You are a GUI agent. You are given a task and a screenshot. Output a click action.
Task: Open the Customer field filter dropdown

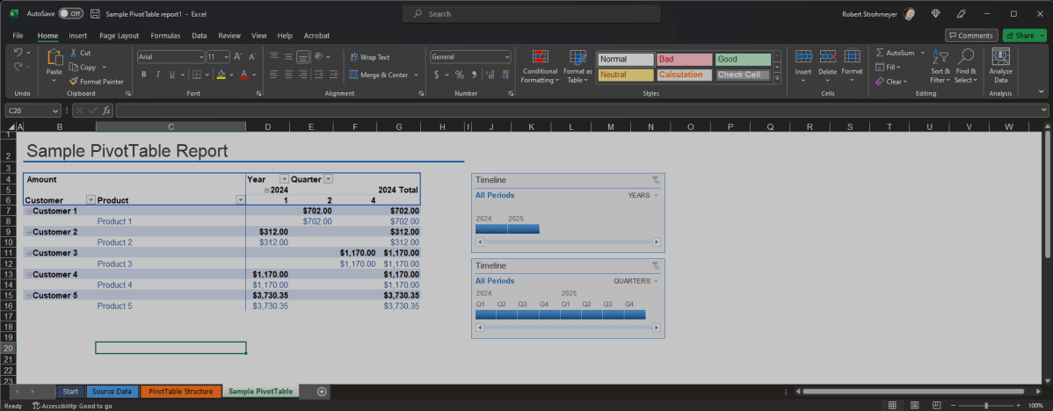coord(91,200)
